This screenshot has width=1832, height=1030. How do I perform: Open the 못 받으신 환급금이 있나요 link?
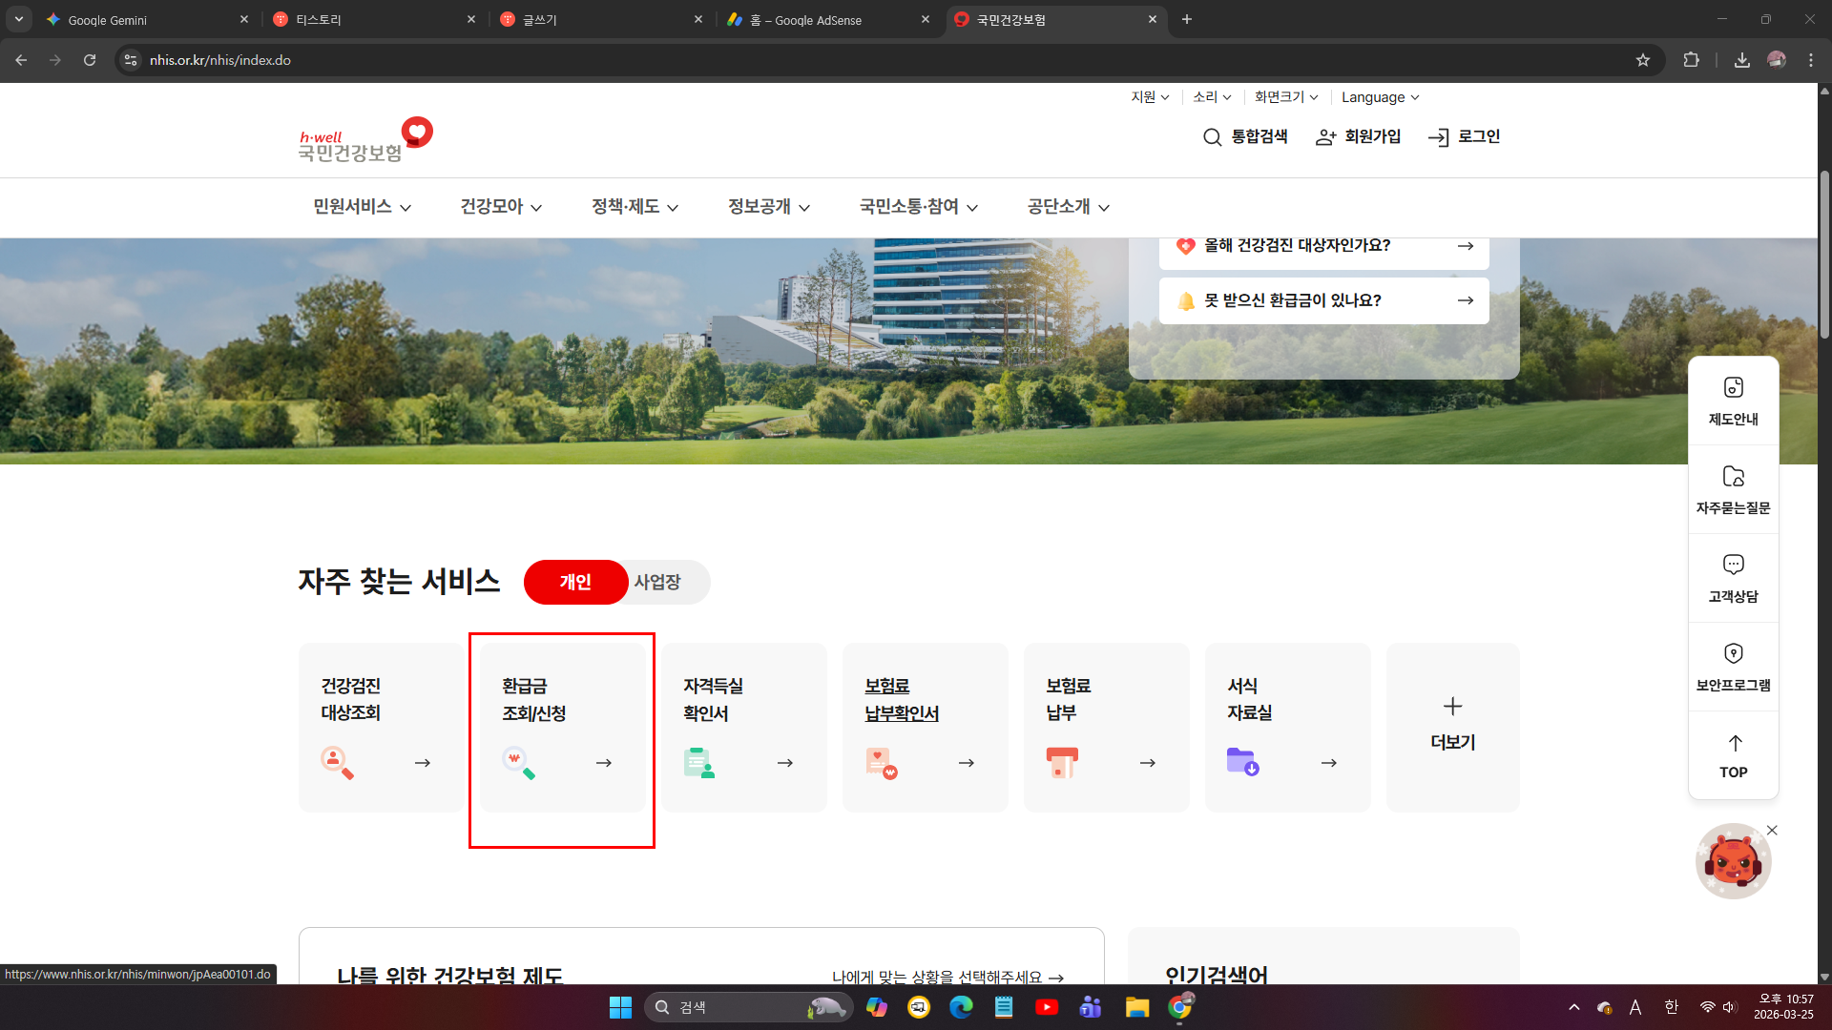[1322, 299]
